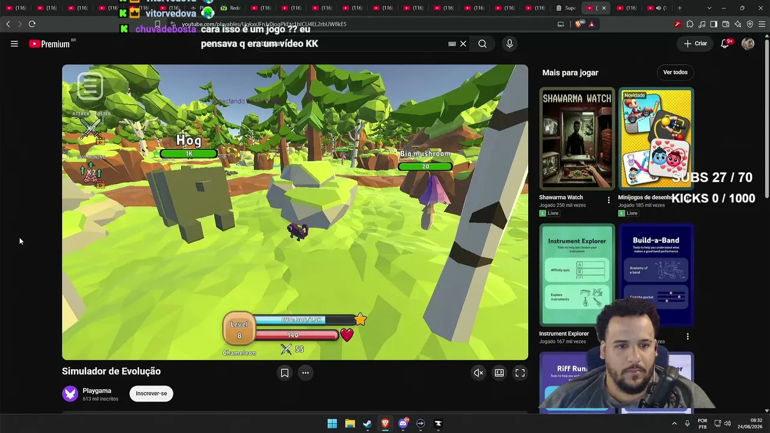The image size is (770, 433).
Task: Click the red heart health icon
Action: point(347,335)
